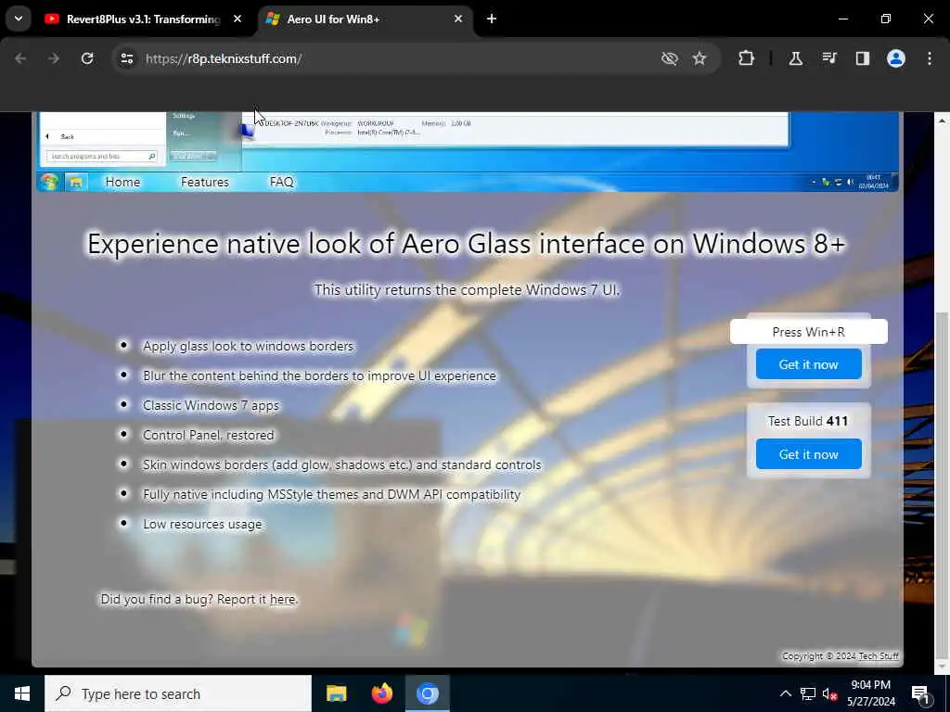
Task: Open the Chrome three-dot menu
Action: tap(929, 58)
